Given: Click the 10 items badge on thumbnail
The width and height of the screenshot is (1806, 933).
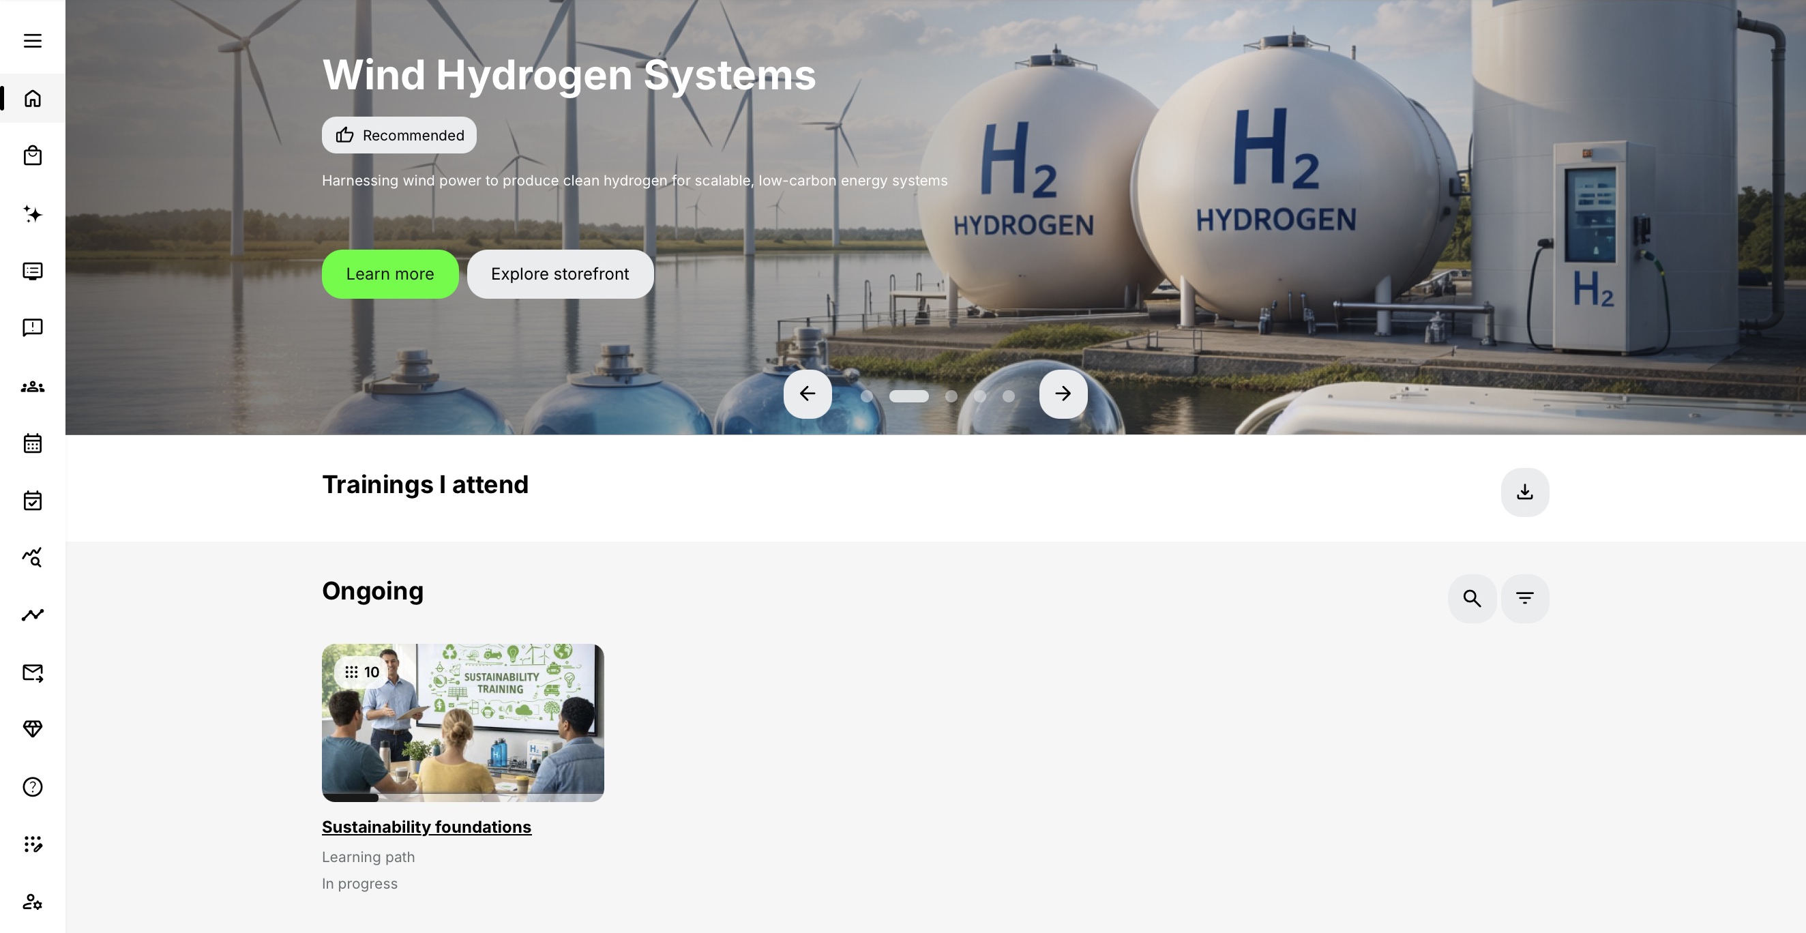Looking at the screenshot, I should coord(361,672).
